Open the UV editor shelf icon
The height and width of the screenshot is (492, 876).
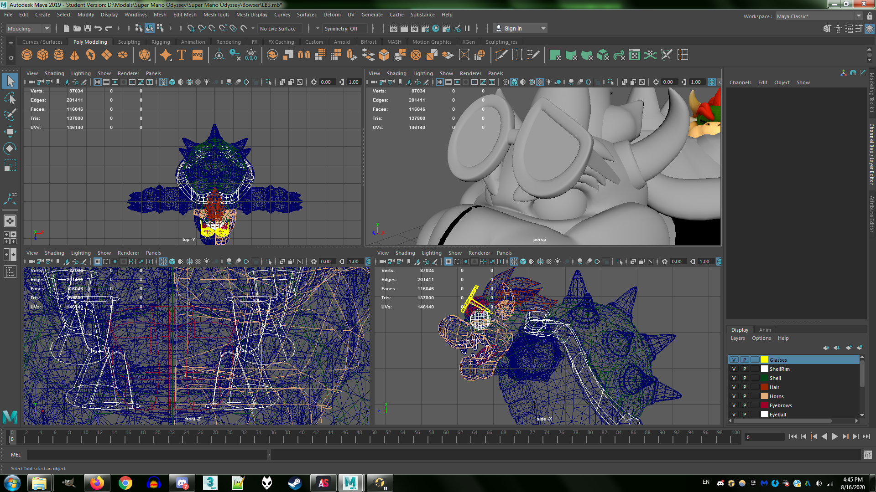[635, 55]
